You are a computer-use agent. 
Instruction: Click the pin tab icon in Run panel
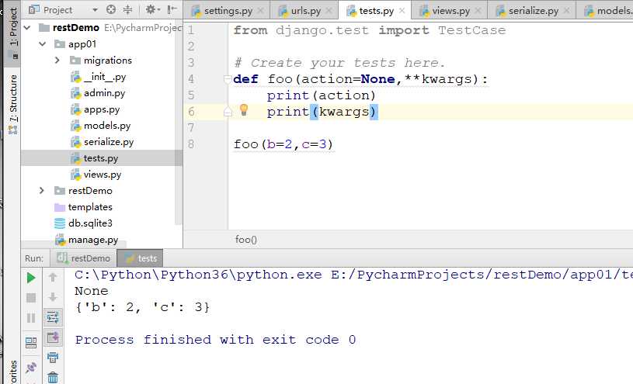31,368
